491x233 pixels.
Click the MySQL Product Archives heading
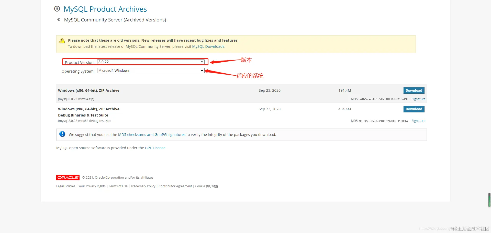pyautogui.click(x=105, y=9)
